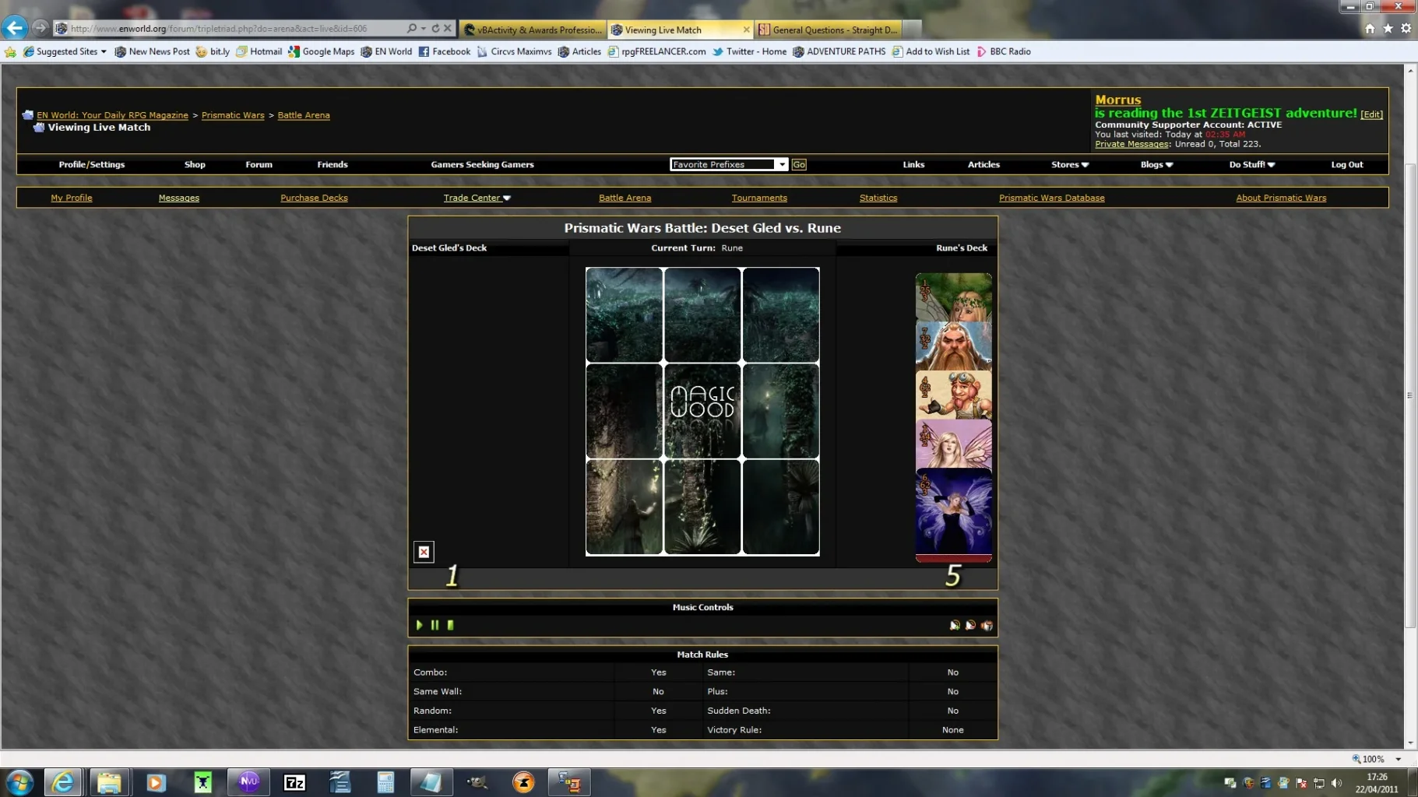The width and height of the screenshot is (1418, 797).
Task: Click the Morrus username link
Action: (x=1117, y=100)
